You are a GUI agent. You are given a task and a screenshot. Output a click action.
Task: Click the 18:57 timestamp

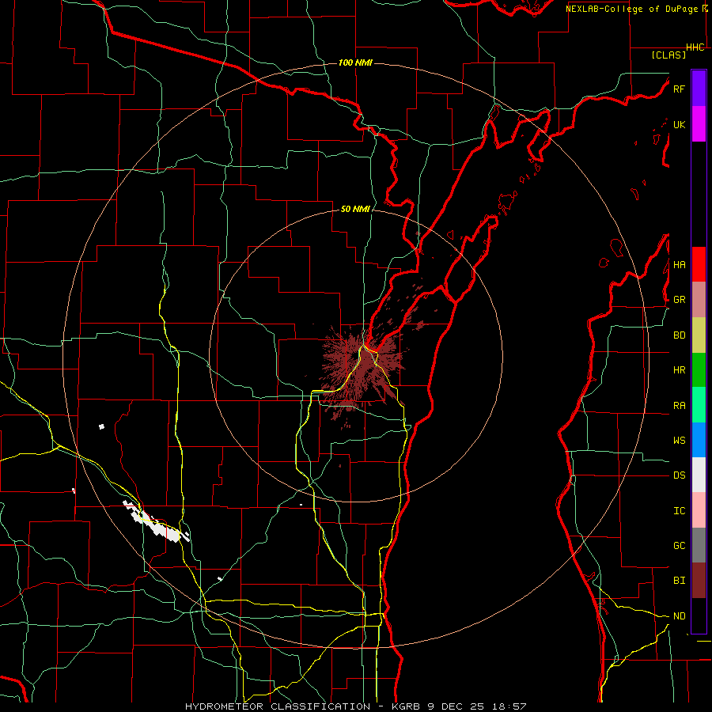coord(509,706)
